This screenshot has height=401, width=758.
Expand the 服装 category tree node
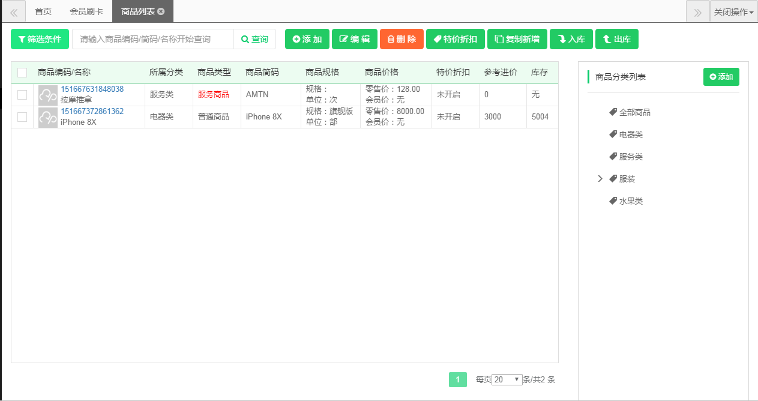pyautogui.click(x=600, y=178)
